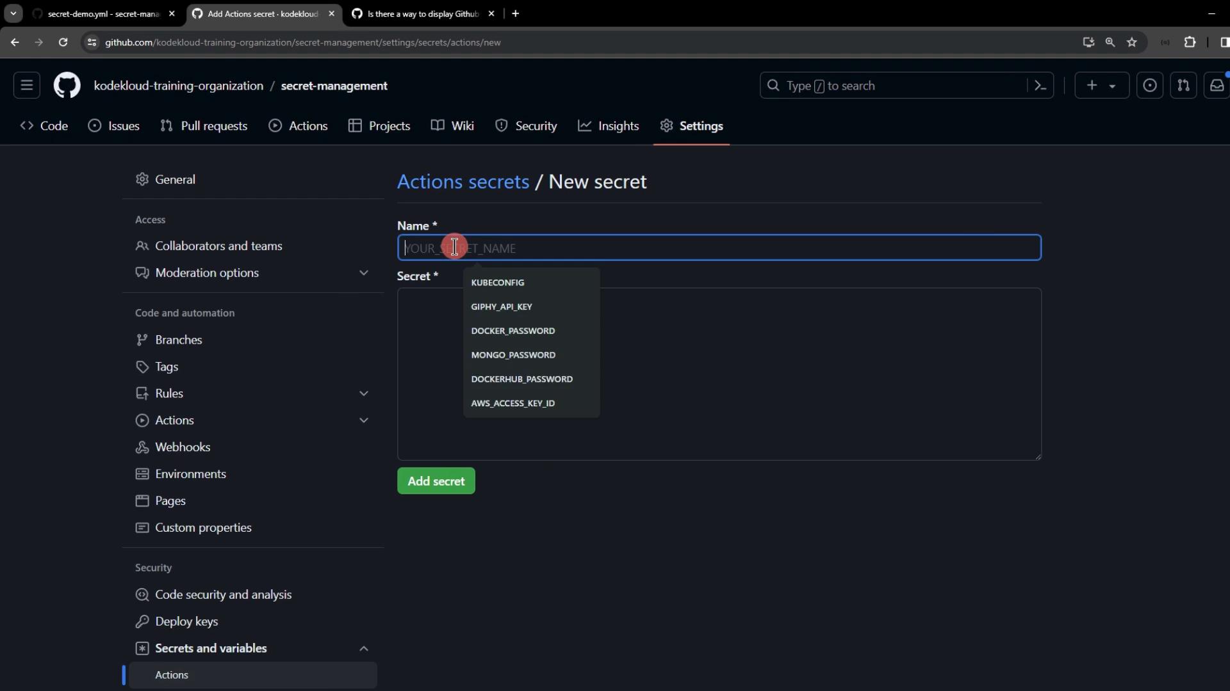Viewport: 1230px width, 691px height.
Task: Open the issues icon in header
Action: click(x=1150, y=86)
